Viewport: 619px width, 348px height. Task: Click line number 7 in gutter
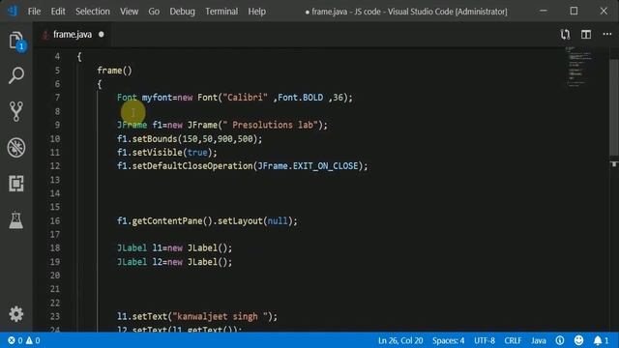[58, 98]
